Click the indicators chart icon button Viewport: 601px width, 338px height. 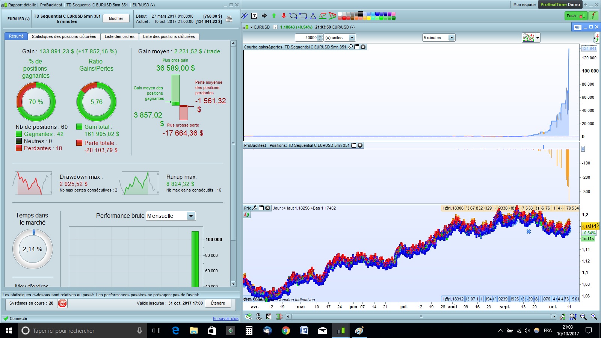[529, 38]
